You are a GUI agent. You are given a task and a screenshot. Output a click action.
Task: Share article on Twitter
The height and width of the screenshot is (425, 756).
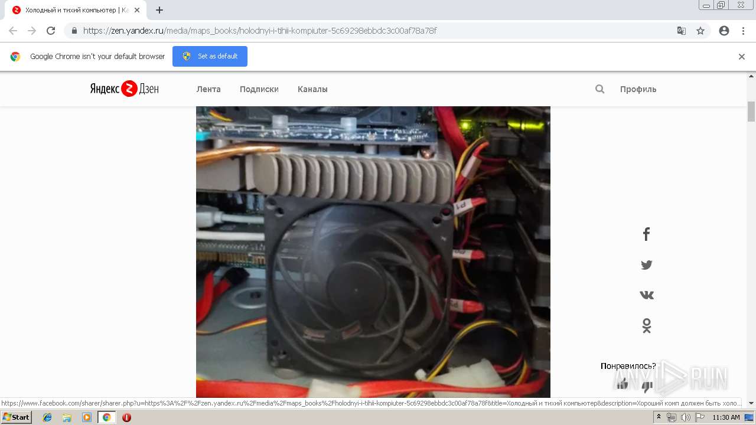646,265
